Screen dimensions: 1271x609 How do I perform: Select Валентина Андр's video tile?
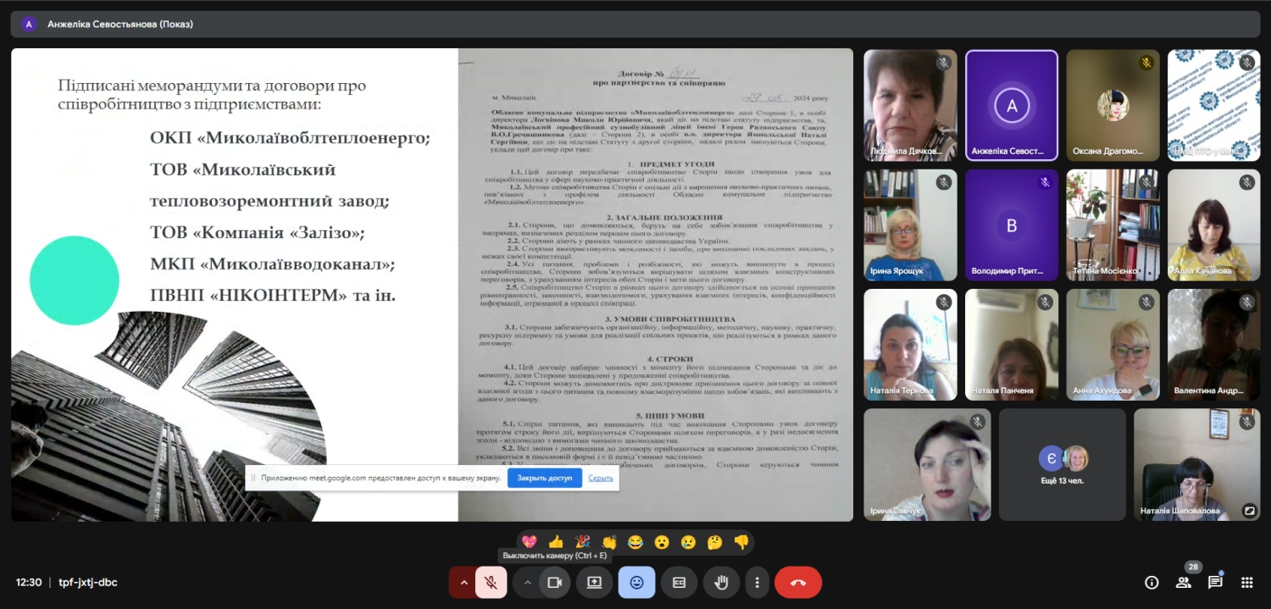click(x=1214, y=345)
